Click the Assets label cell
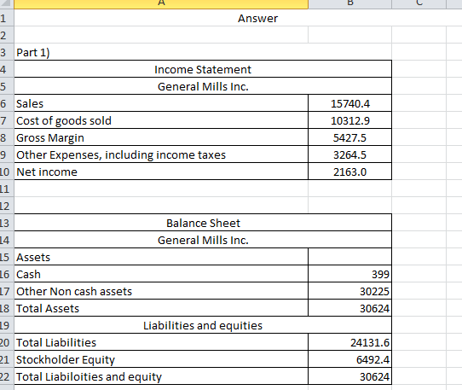This screenshot has height=390, width=462. [161, 257]
